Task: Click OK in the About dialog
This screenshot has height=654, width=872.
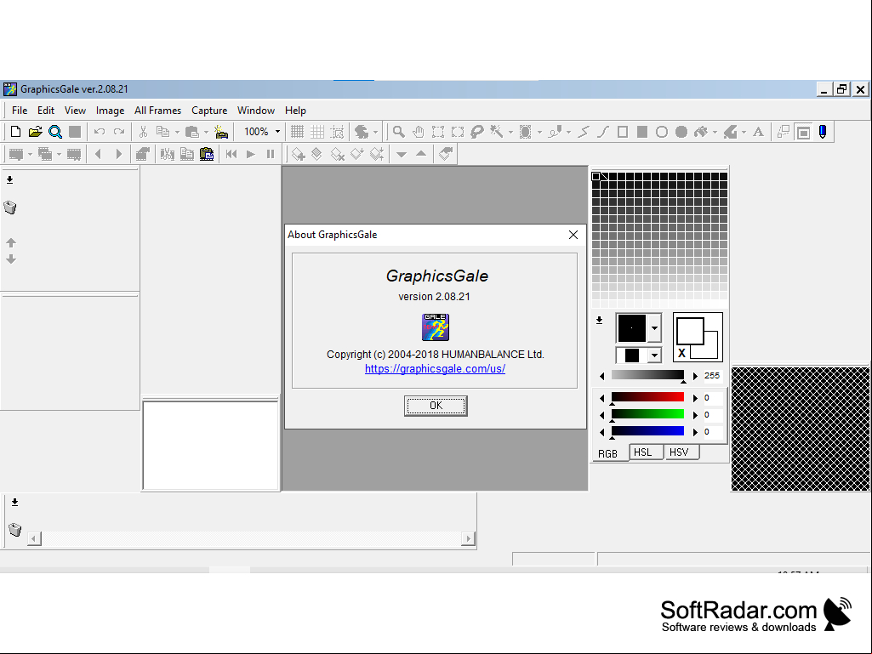Action: 436,406
